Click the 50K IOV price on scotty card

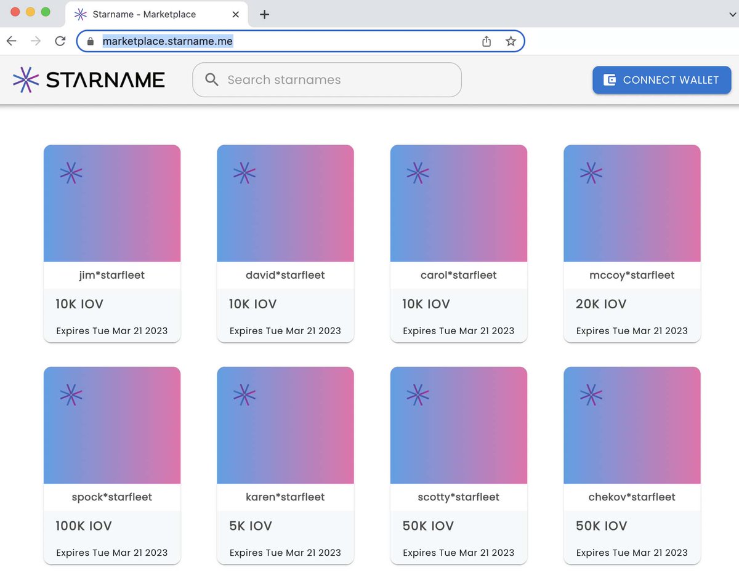click(x=428, y=526)
